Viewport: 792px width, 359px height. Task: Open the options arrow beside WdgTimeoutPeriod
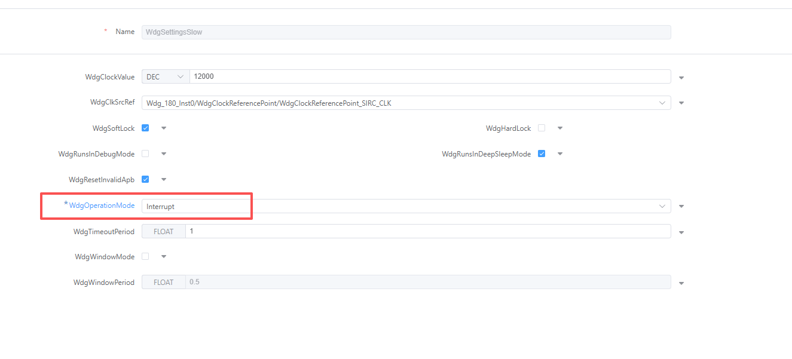click(x=681, y=232)
